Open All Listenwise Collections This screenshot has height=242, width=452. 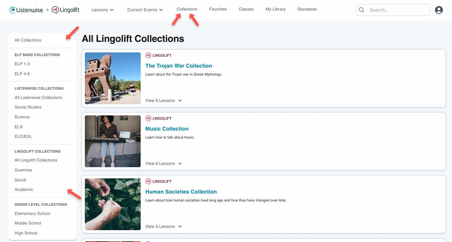coord(38,98)
